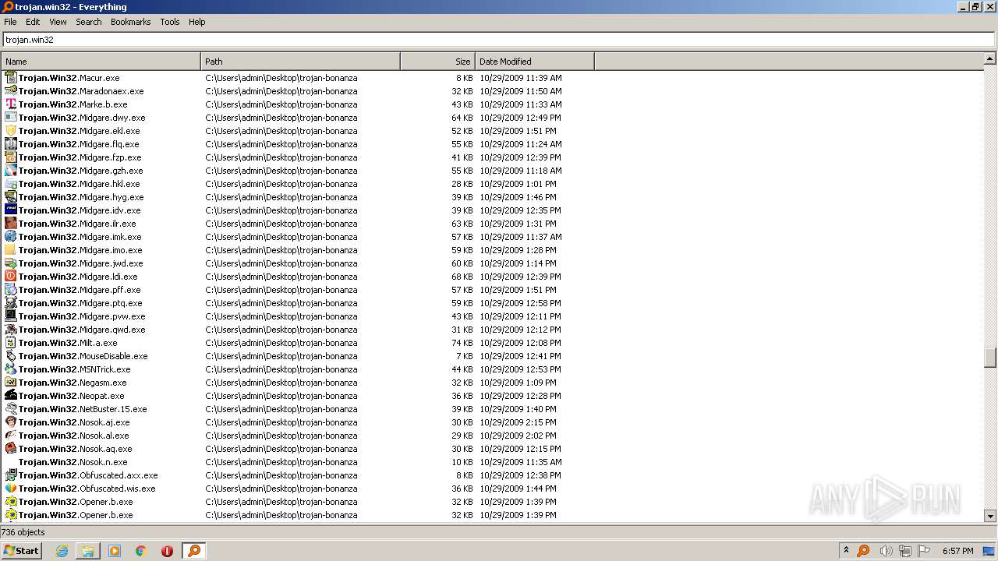Click the Trojan.Win32.Nosok.aq.exe file icon
The height and width of the screenshot is (561, 998).
coord(10,449)
